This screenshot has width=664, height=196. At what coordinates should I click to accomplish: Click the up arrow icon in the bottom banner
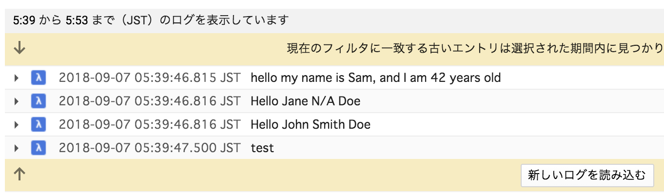point(19,174)
